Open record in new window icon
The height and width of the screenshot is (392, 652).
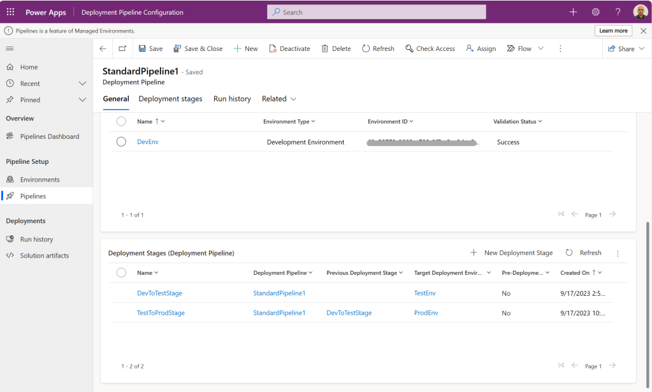point(122,48)
